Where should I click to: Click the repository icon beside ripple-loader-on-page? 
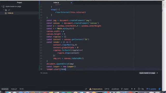click(x=4, y=6)
